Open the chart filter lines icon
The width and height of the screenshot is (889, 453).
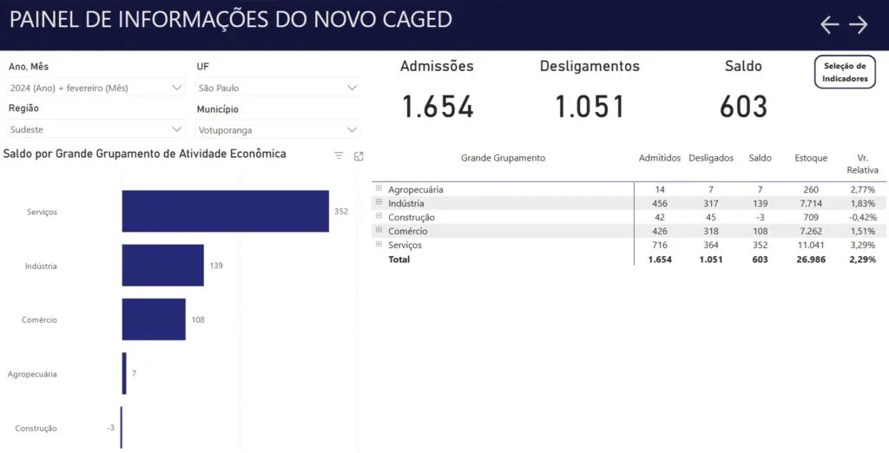click(339, 156)
